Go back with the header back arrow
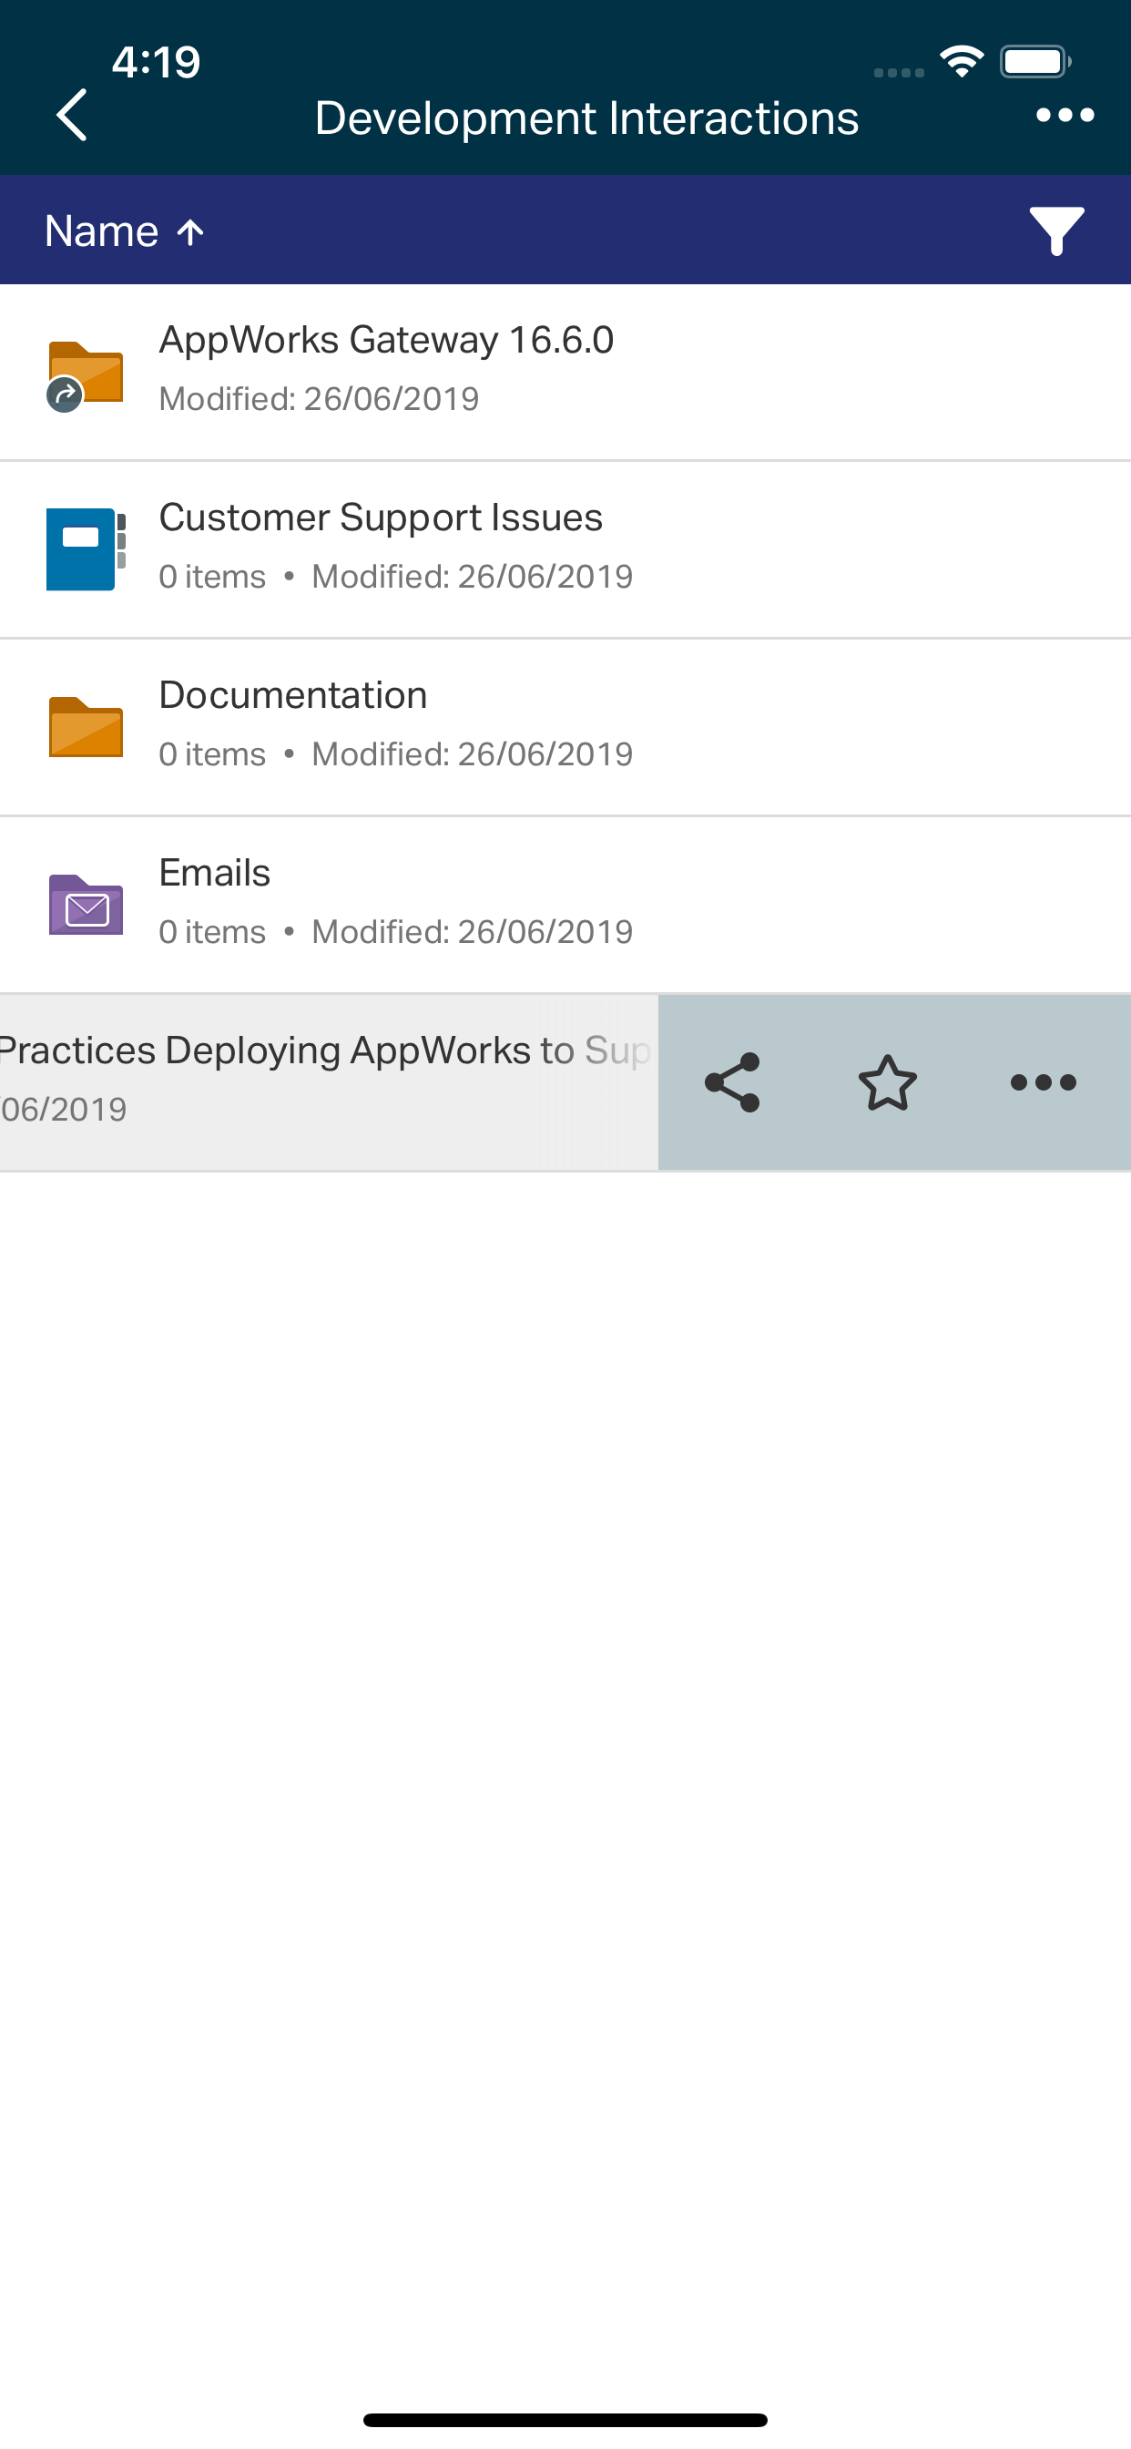This screenshot has width=1131, height=2449. [x=72, y=116]
